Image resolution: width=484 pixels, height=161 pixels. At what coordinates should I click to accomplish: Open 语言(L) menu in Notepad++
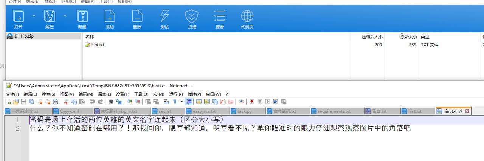pyautogui.click(x=104, y=94)
